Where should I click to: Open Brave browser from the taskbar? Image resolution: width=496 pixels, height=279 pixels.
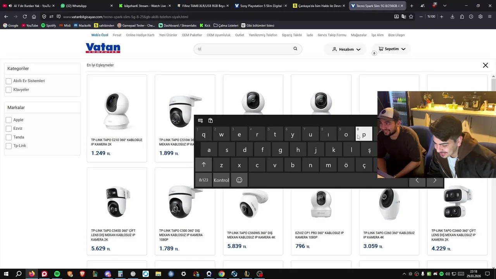(82, 274)
